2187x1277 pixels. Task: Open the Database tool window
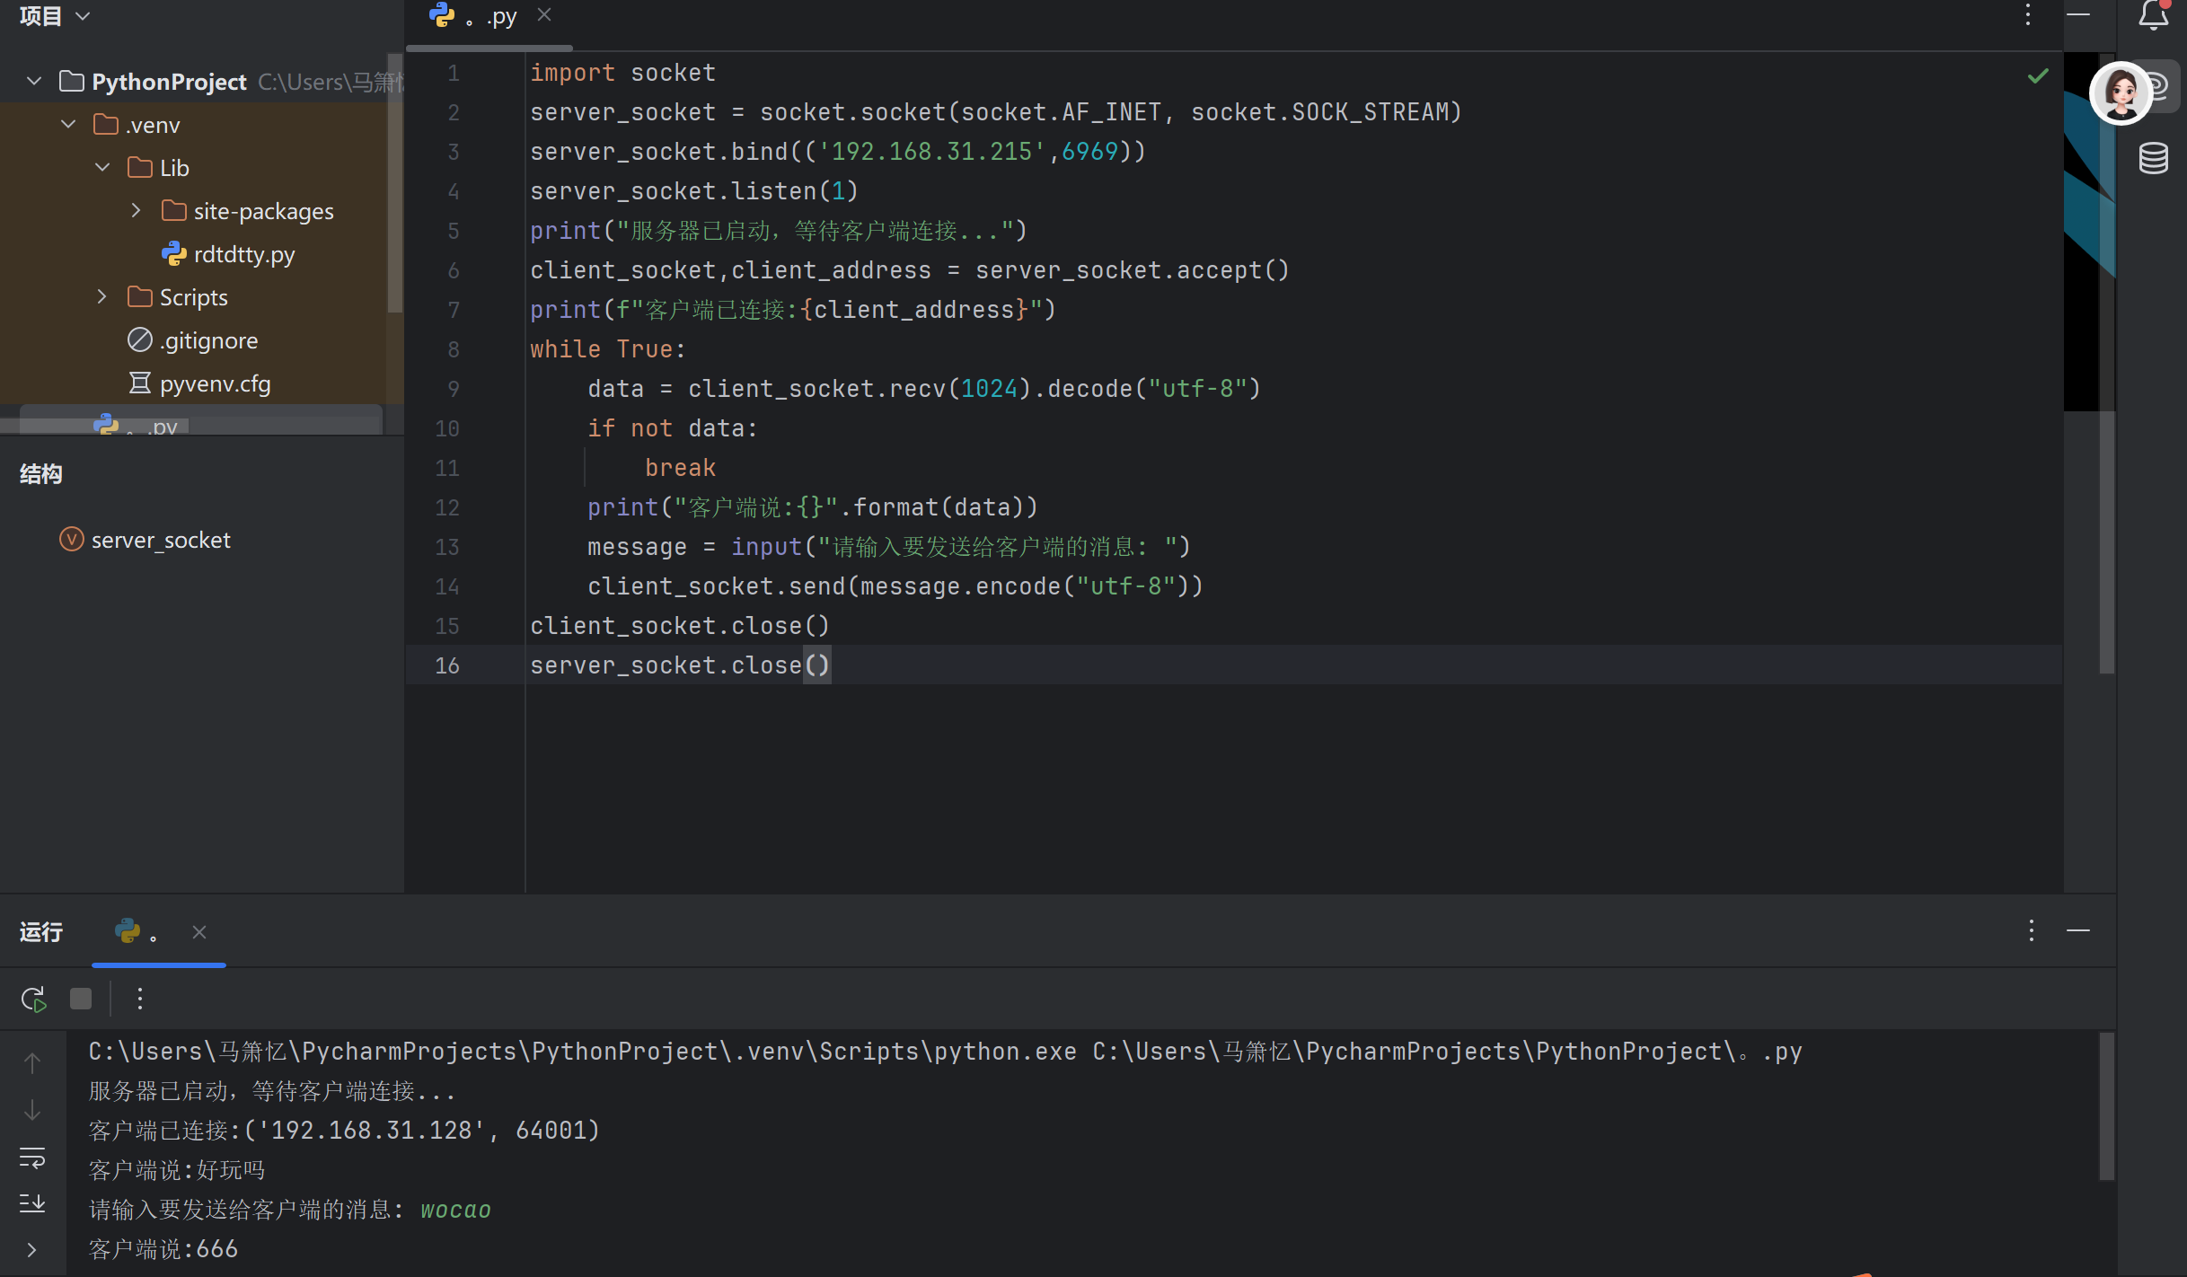coord(2153,158)
